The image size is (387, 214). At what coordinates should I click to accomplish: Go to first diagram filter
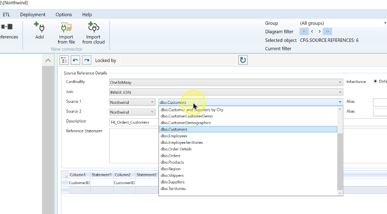[x=304, y=31]
